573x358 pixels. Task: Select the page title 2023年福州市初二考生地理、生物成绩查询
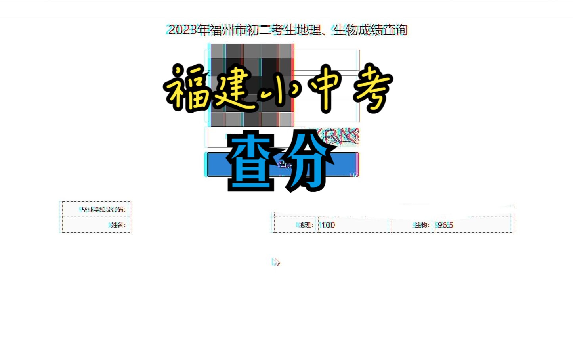tap(287, 30)
